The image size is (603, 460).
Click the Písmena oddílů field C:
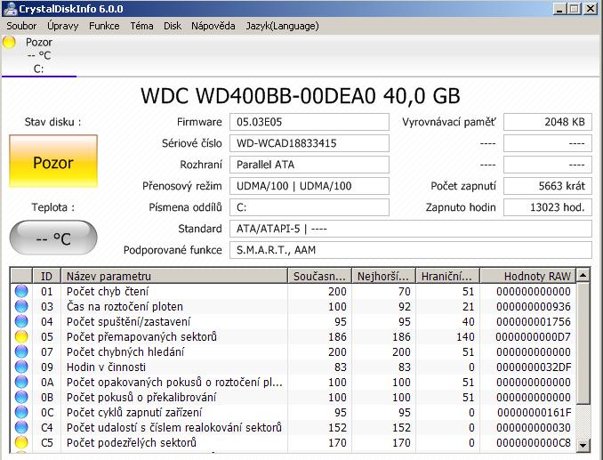310,207
